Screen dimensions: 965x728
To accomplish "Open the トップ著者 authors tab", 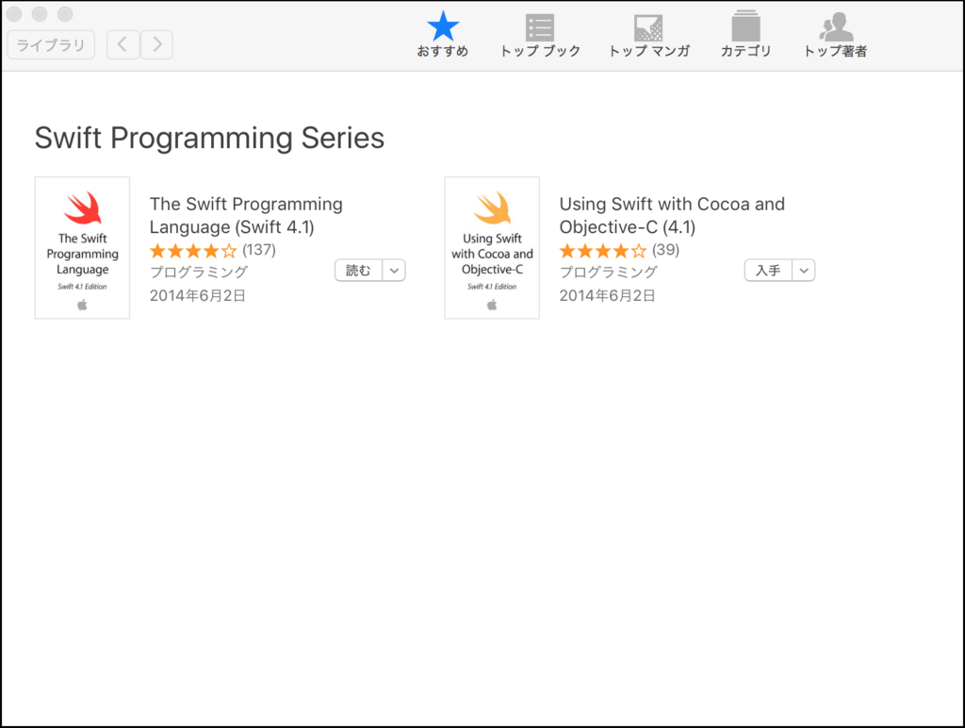I will click(x=835, y=36).
